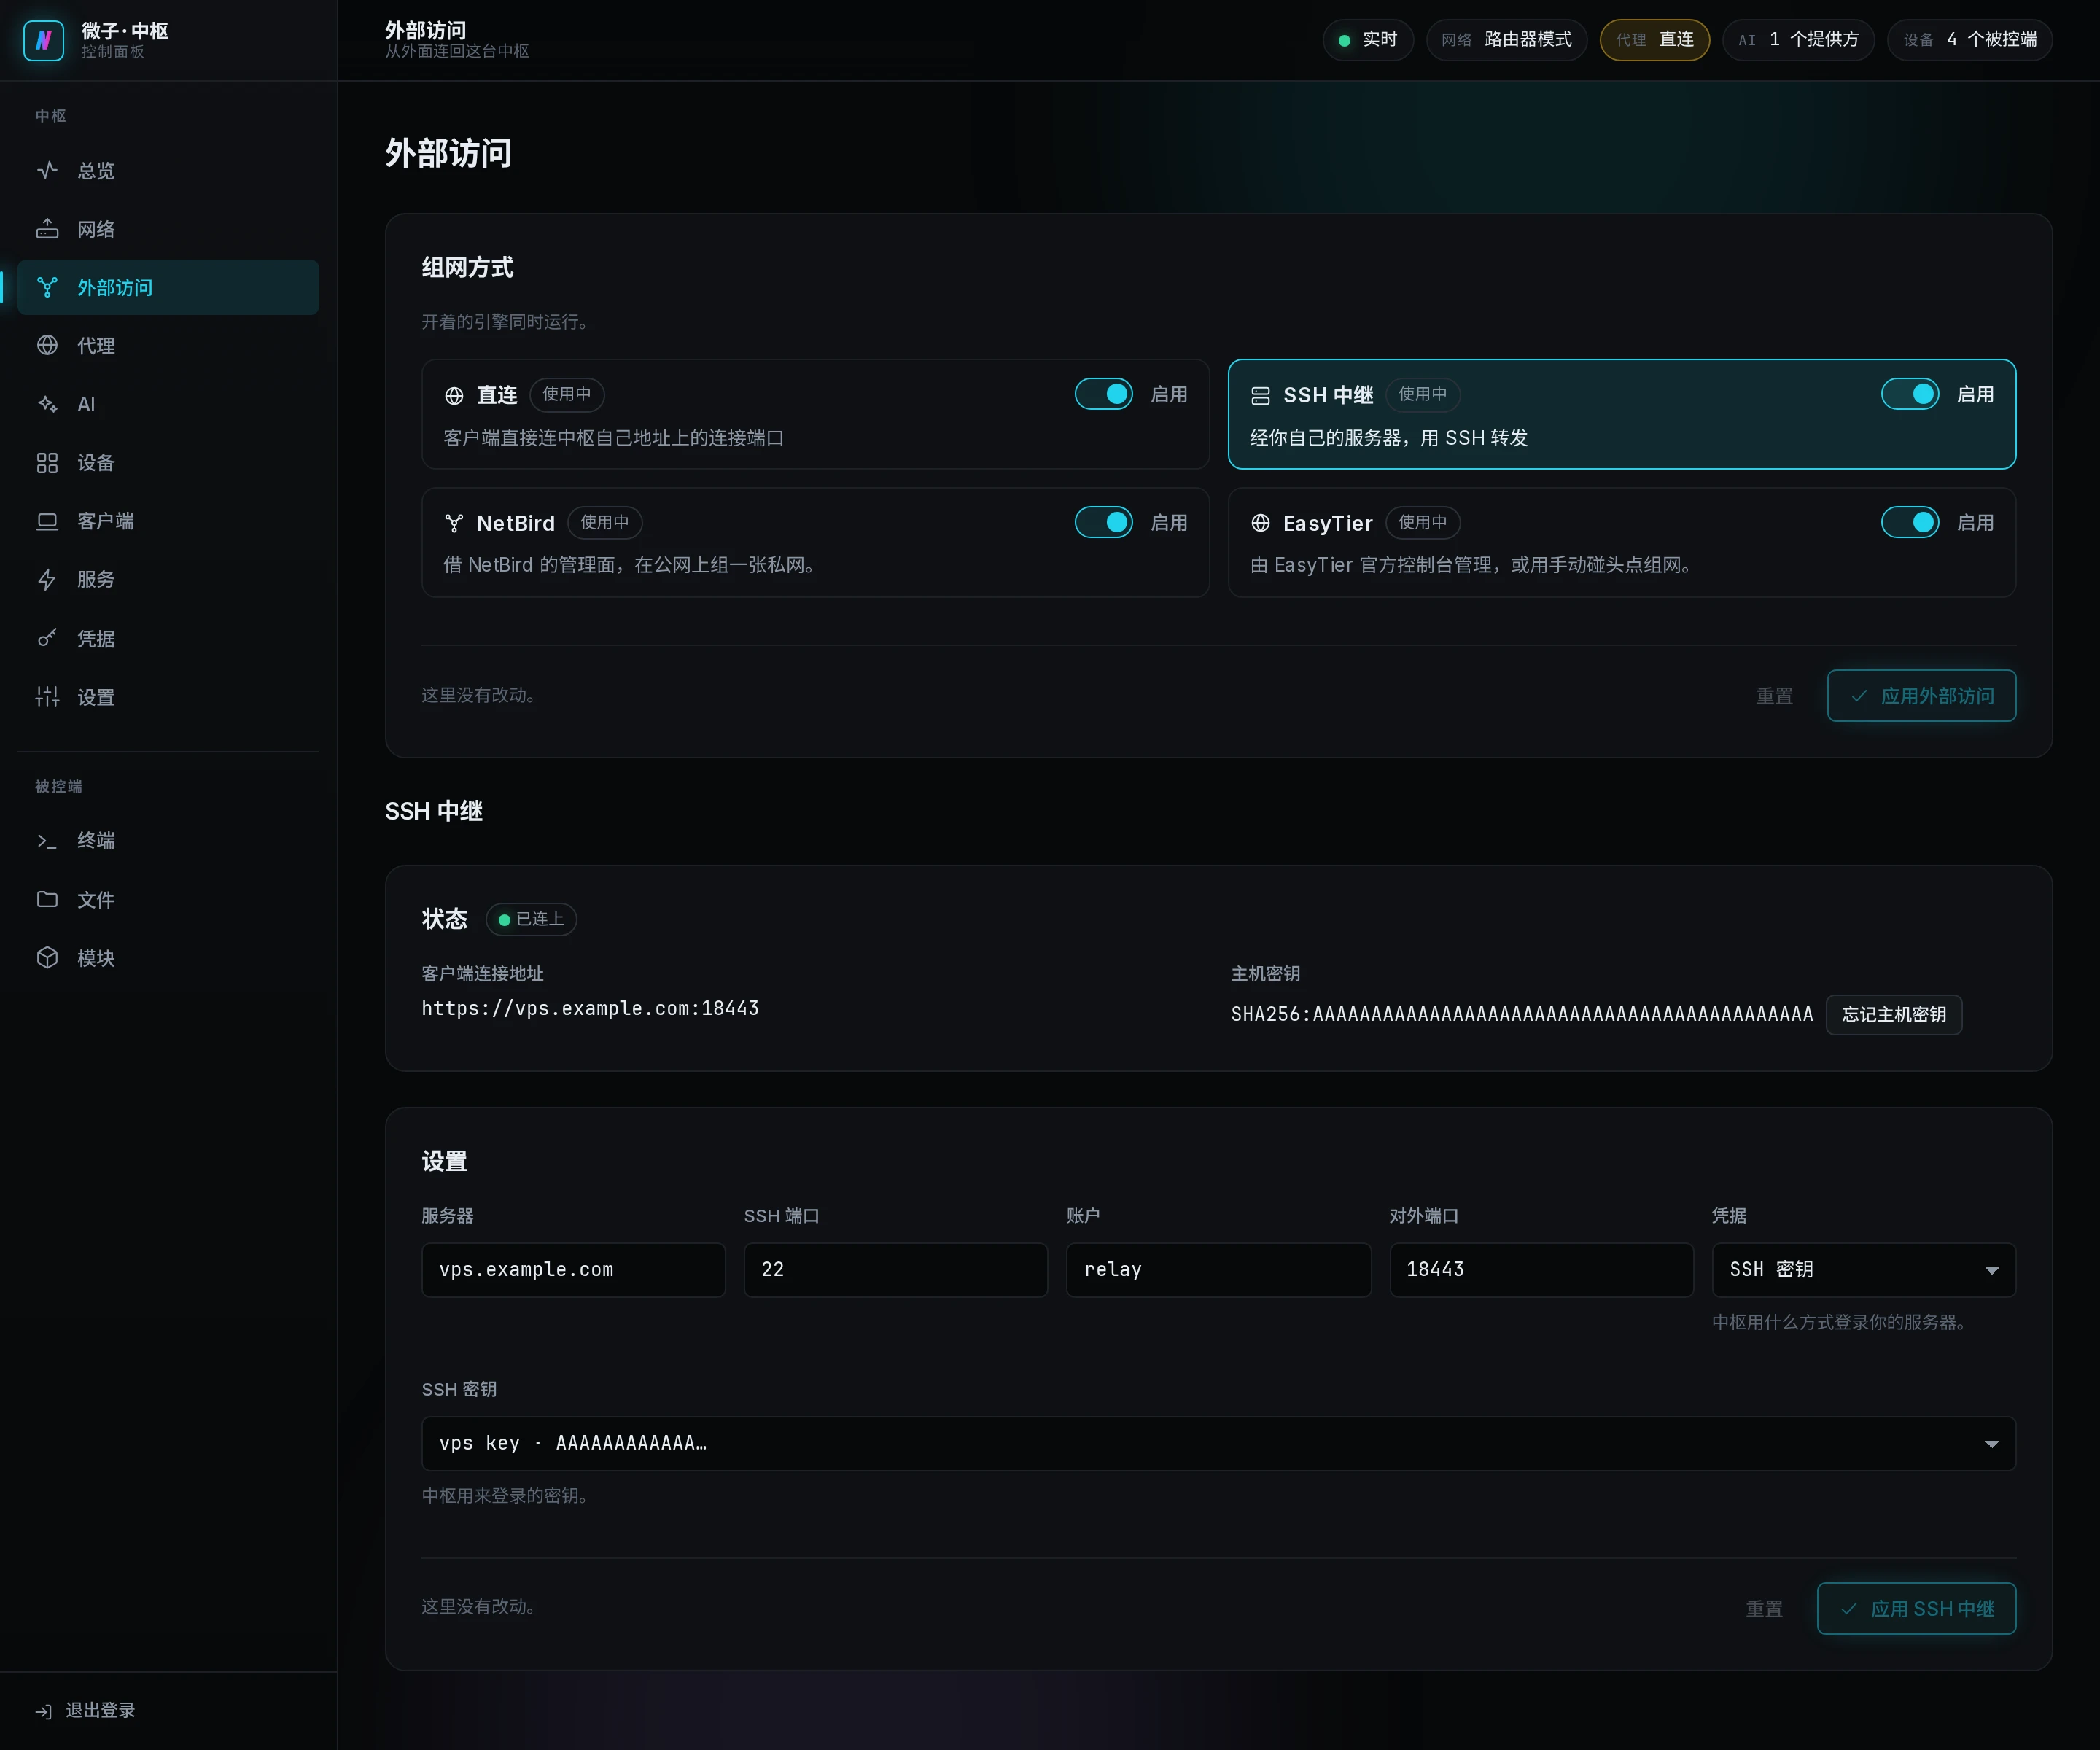The width and height of the screenshot is (2100, 1750).
Task: Click the AI sparkle icon in sidebar
Action: pos(47,404)
